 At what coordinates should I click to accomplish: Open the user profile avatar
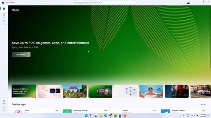point(188,3)
